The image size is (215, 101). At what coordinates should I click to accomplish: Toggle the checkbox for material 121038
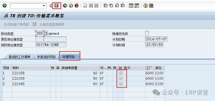[121, 73]
